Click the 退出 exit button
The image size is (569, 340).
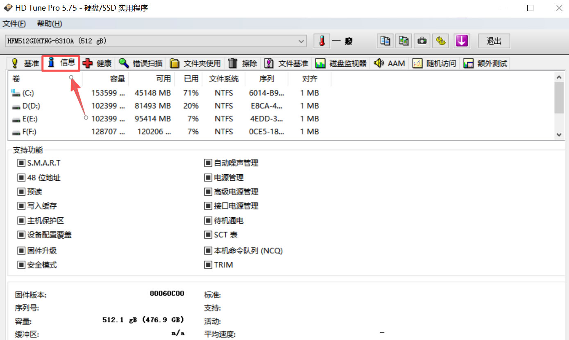[494, 41]
